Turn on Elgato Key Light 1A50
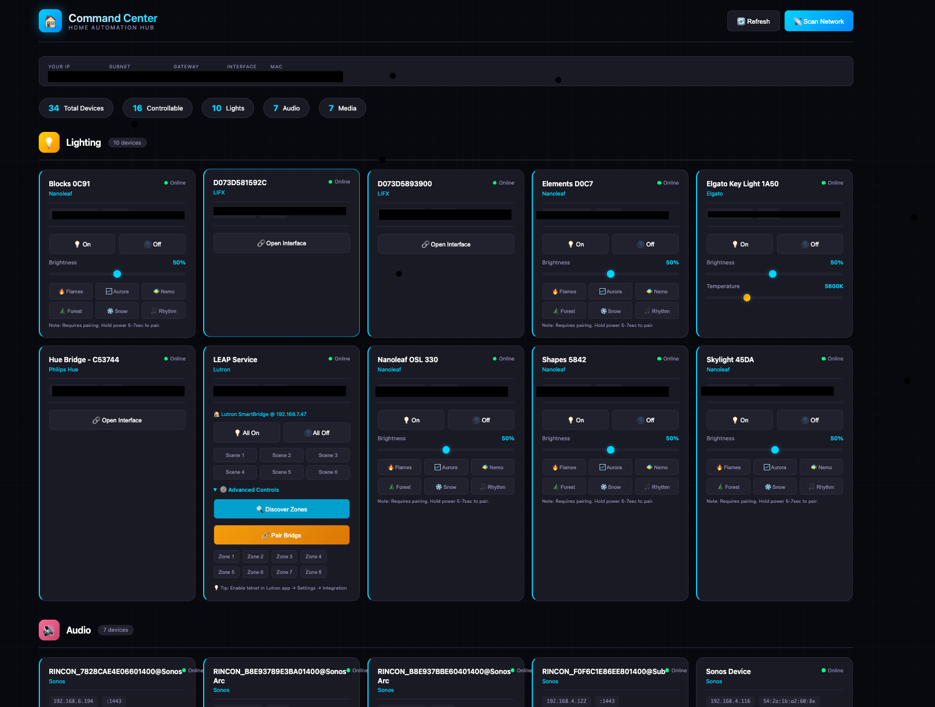The image size is (935, 707). [x=739, y=244]
